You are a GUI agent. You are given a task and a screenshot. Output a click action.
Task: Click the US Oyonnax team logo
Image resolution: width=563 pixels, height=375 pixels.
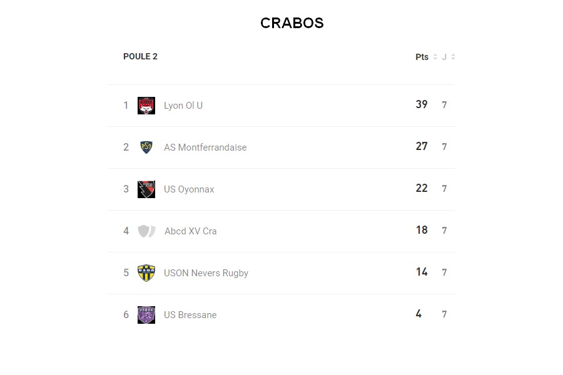(x=146, y=189)
